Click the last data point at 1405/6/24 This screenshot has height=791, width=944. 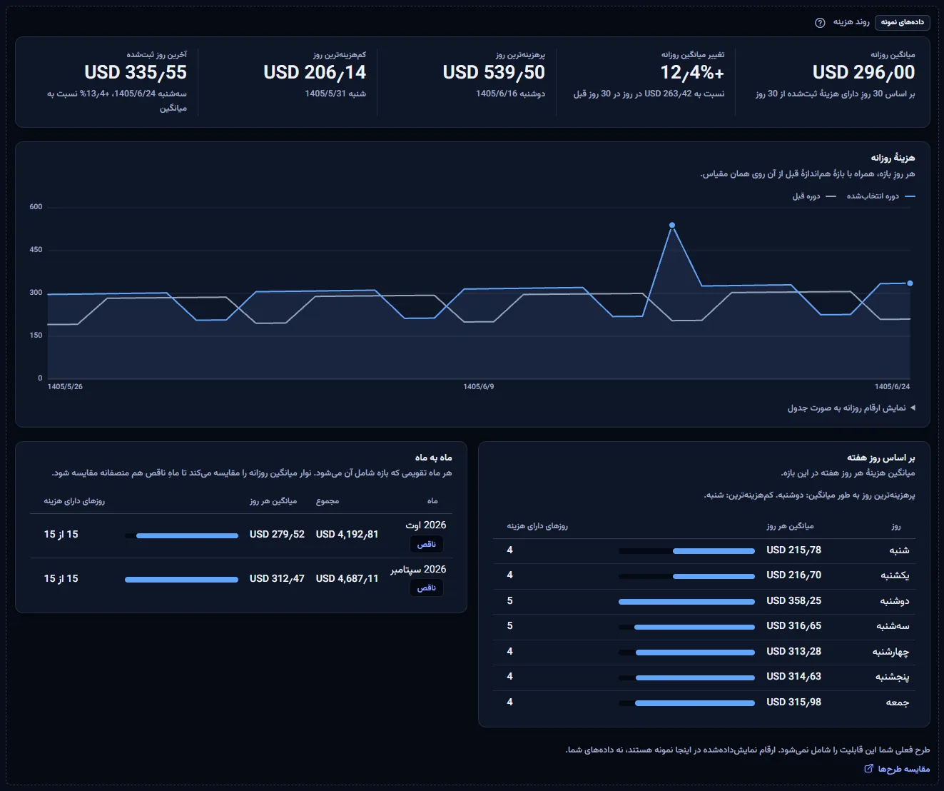click(x=910, y=283)
